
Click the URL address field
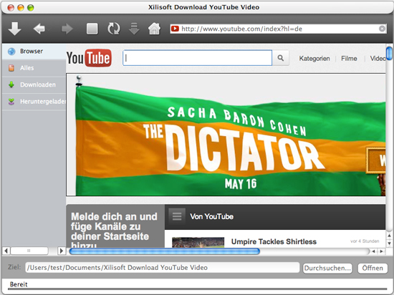(x=279, y=29)
